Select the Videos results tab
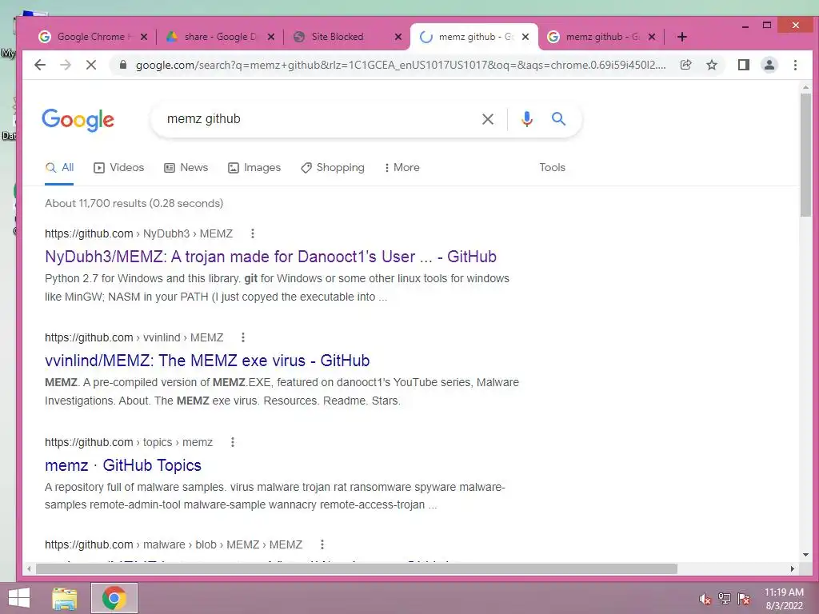 (118, 168)
